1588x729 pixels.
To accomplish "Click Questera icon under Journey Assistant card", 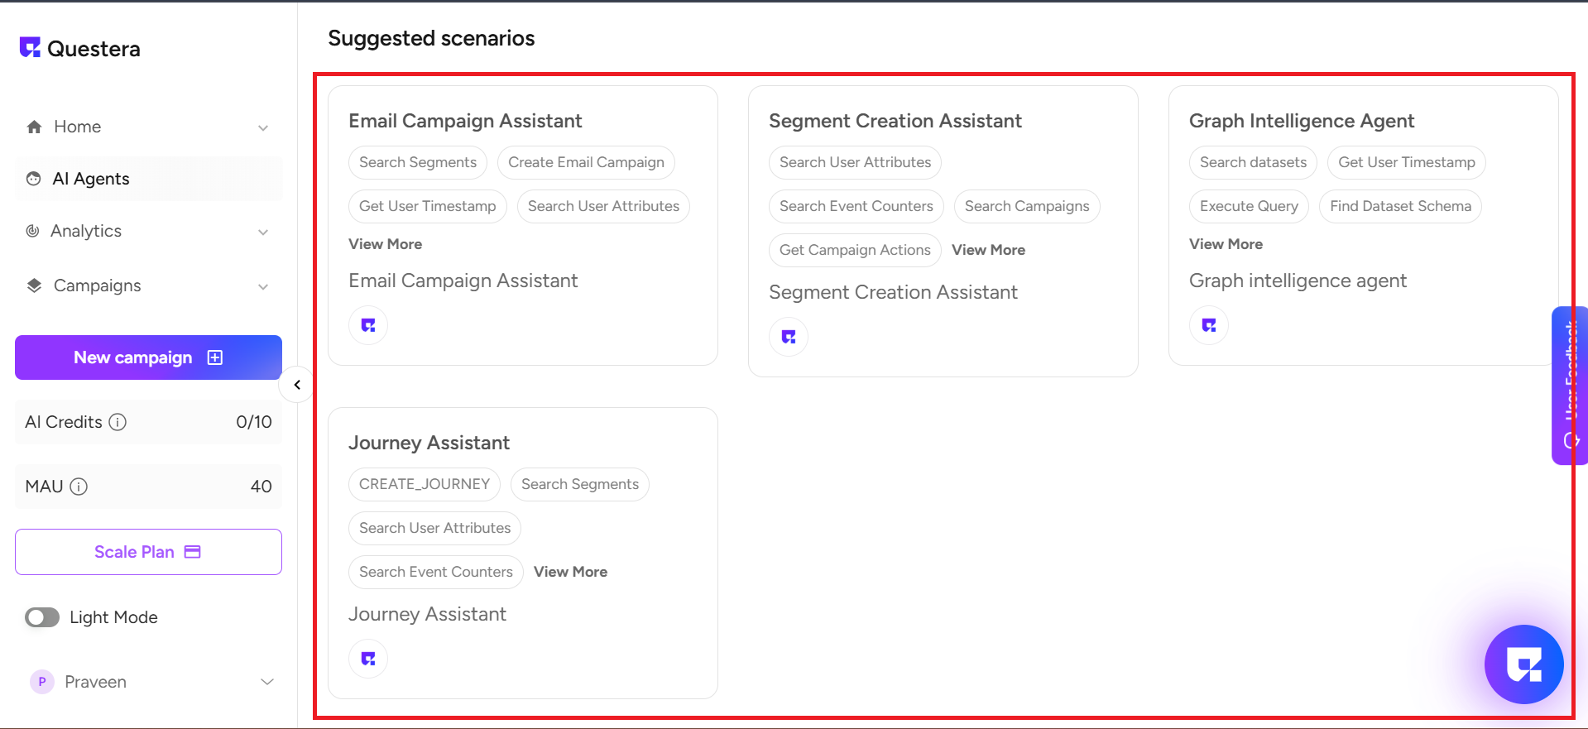I will pos(368,659).
